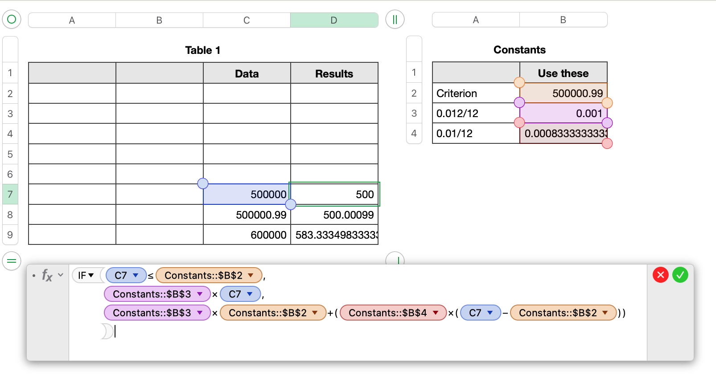716x374 pixels.
Task: Click the blue selection handle below cell 500000
Action: coord(291,204)
